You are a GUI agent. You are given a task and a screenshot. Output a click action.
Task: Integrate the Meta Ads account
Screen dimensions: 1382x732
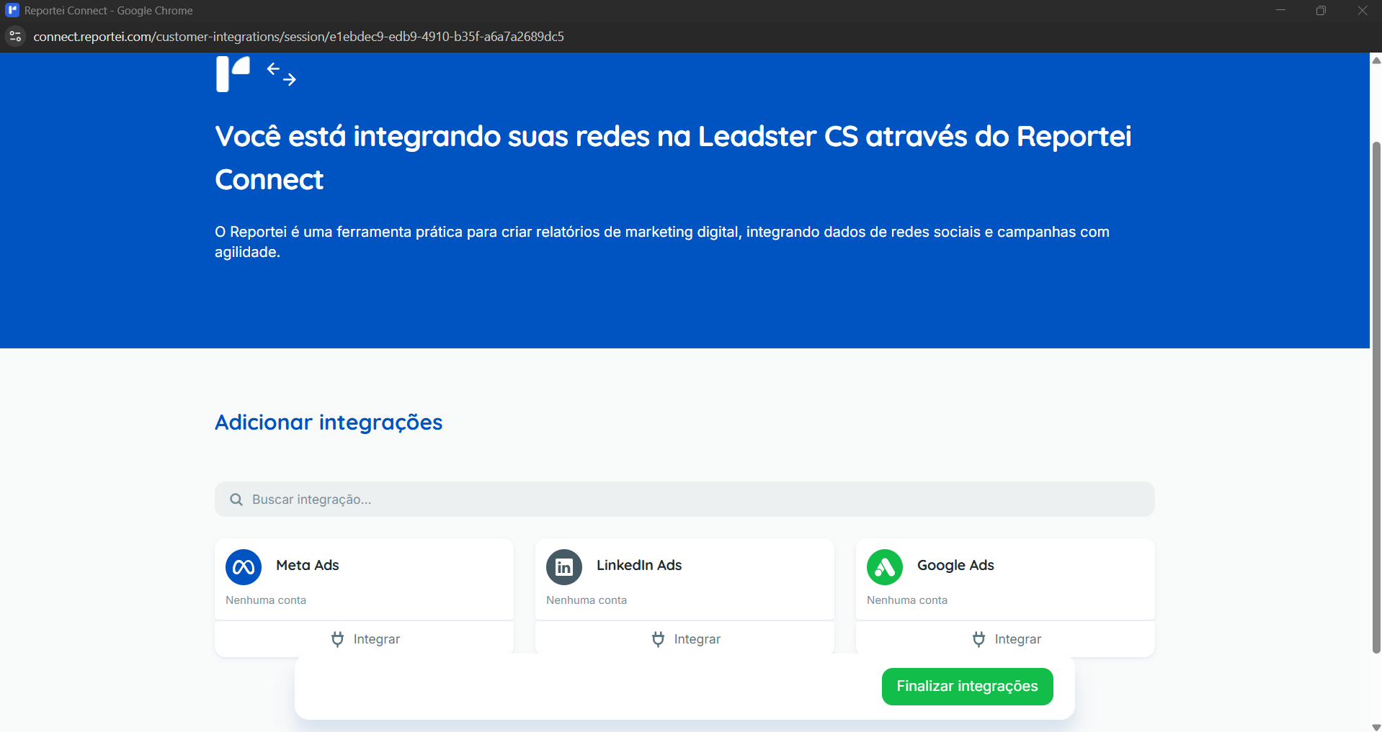365,639
